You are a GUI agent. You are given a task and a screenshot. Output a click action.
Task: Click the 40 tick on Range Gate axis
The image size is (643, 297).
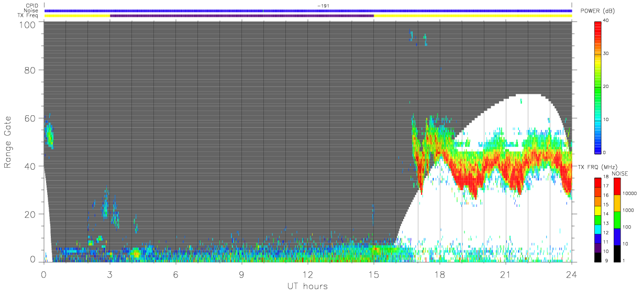coord(30,166)
